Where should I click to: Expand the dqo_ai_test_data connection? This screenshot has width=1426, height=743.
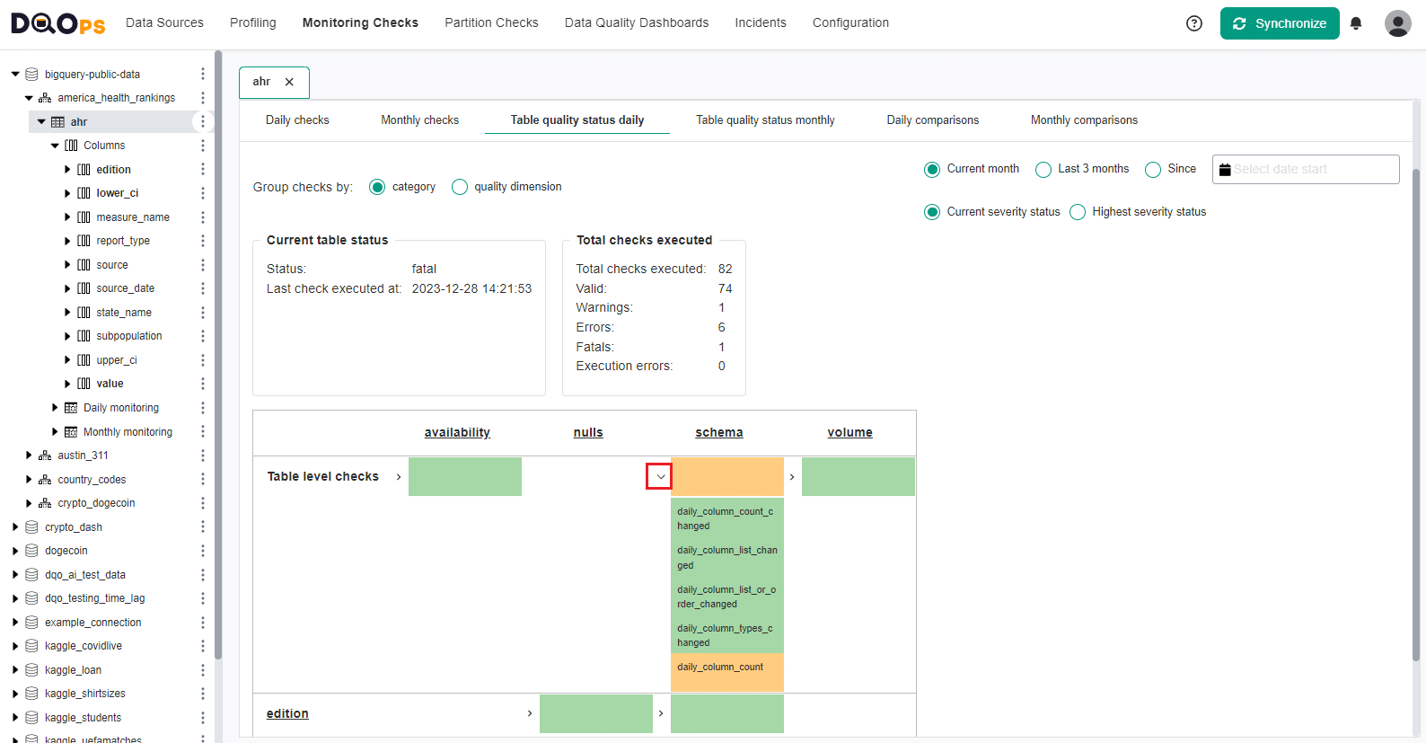click(x=15, y=575)
